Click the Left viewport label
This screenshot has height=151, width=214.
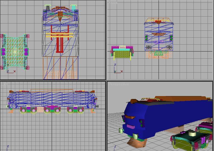point(5,84)
